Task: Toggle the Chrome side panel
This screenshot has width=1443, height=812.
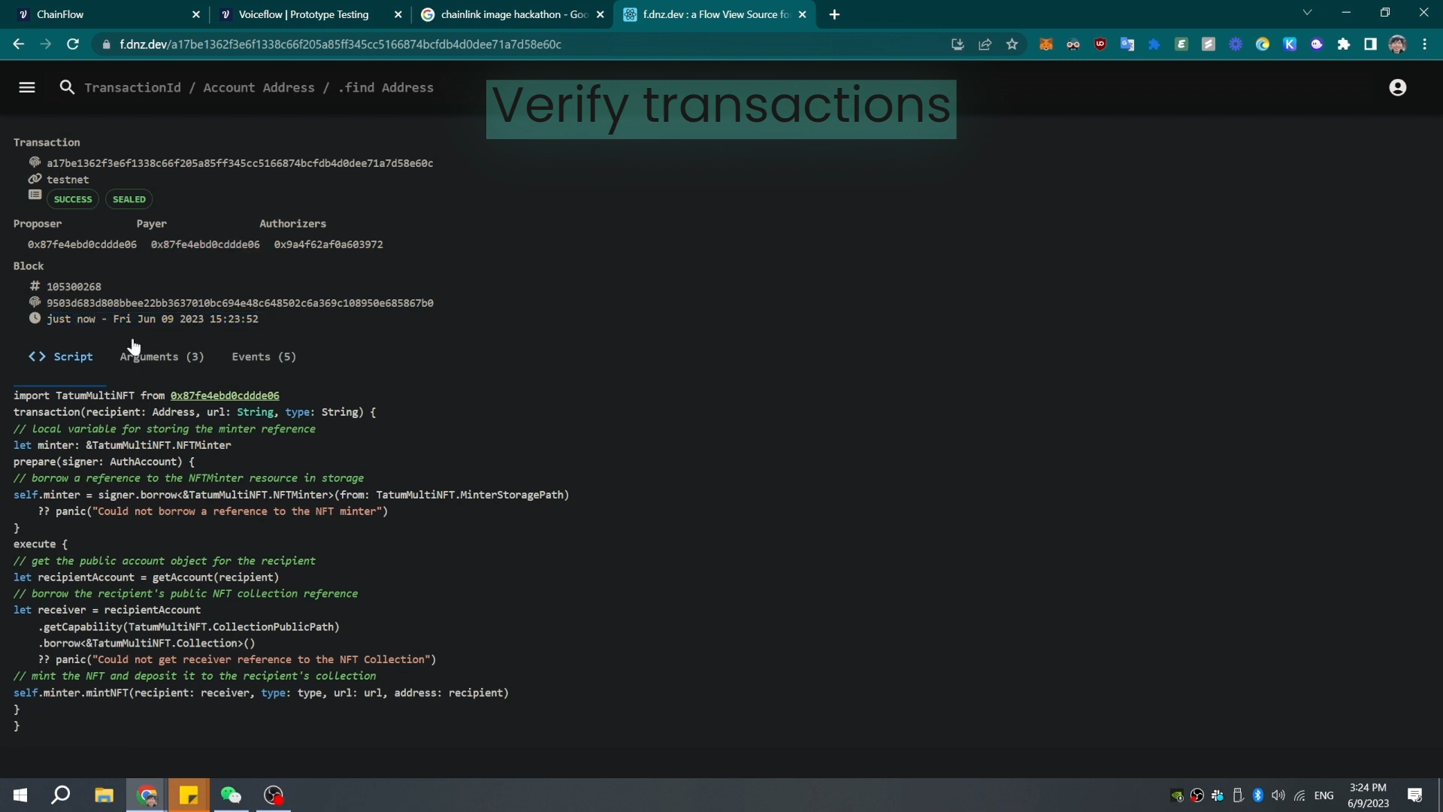Action: (x=1370, y=44)
